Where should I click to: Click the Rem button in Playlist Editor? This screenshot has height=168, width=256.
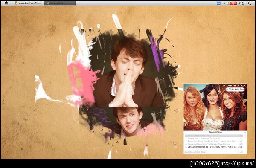[x=192, y=152]
